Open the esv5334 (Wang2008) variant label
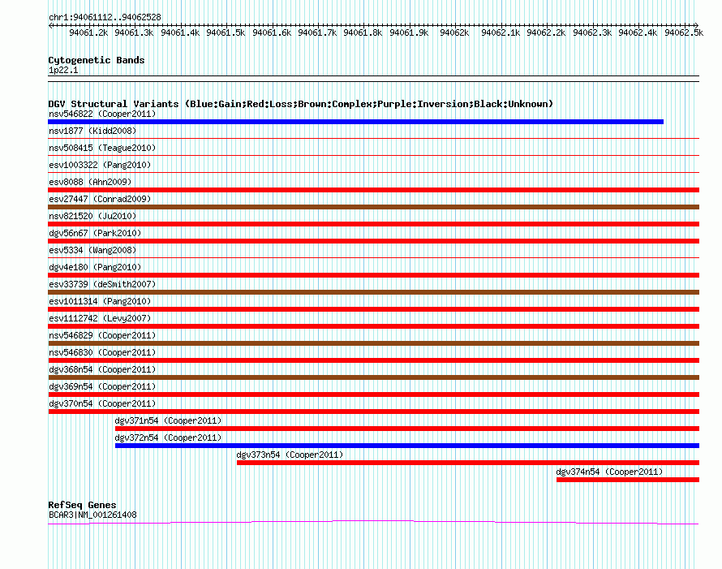The height and width of the screenshot is (569, 722). coord(92,250)
